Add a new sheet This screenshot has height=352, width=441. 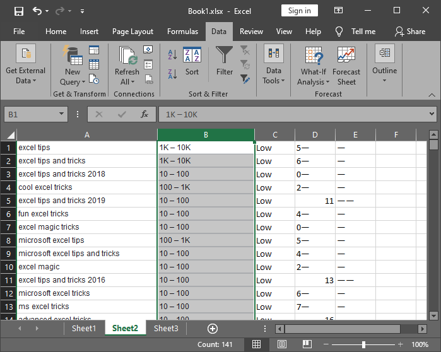pyautogui.click(x=213, y=329)
